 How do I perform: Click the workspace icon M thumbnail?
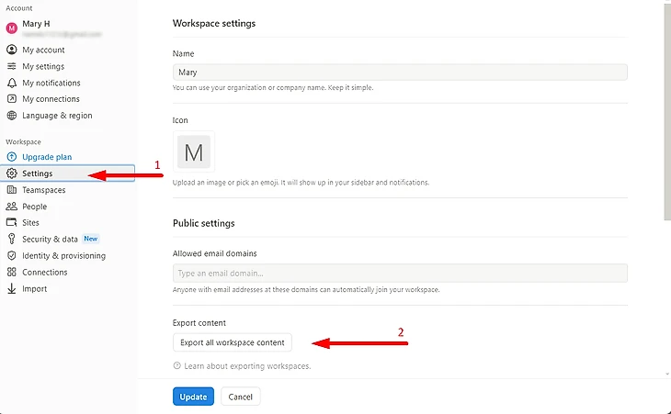[x=194, y=151]
